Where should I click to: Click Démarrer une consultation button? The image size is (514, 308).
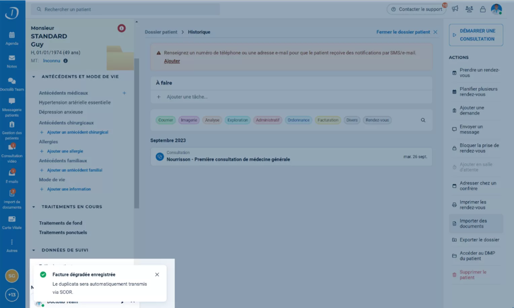476,35
